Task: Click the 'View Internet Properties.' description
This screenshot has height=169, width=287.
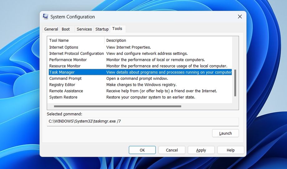Action: coord(129,47)
